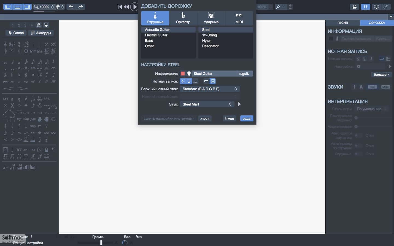Jump to the start of the score

tap(120, 7)
